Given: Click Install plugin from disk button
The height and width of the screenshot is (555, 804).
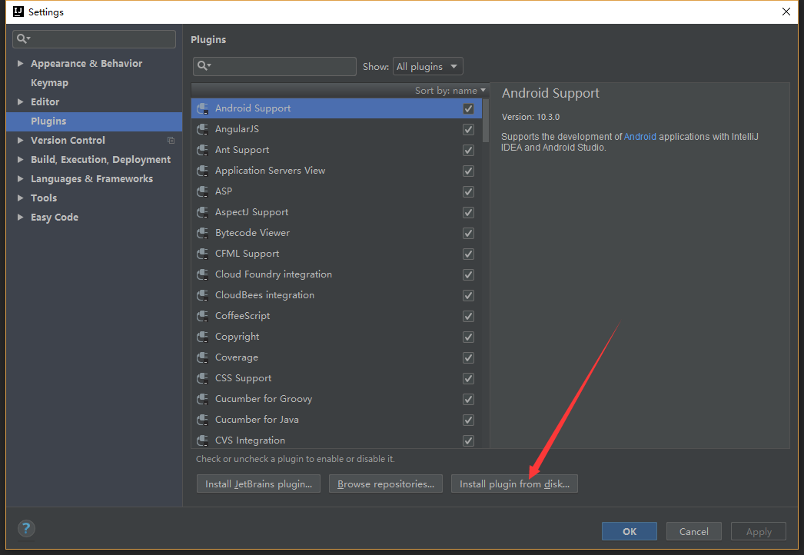Looking at the screenshot, I should tap(514, 484).
